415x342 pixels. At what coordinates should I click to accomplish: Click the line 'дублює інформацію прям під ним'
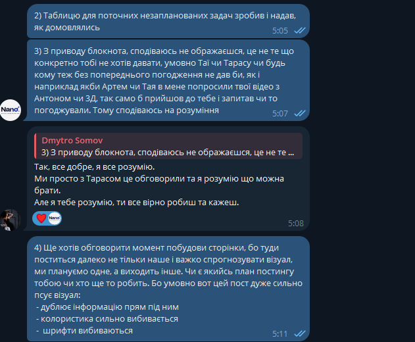[x=107, y=307]
